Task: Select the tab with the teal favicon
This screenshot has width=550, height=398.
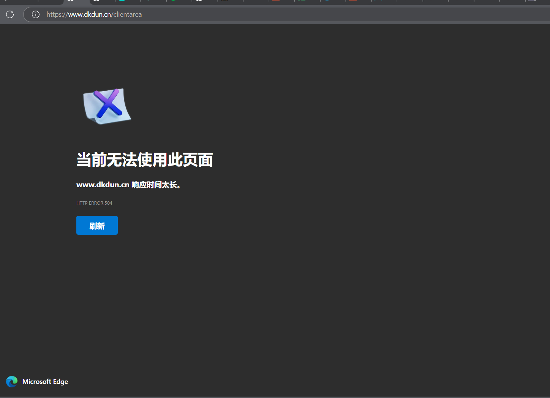Action: pos(122,2)
